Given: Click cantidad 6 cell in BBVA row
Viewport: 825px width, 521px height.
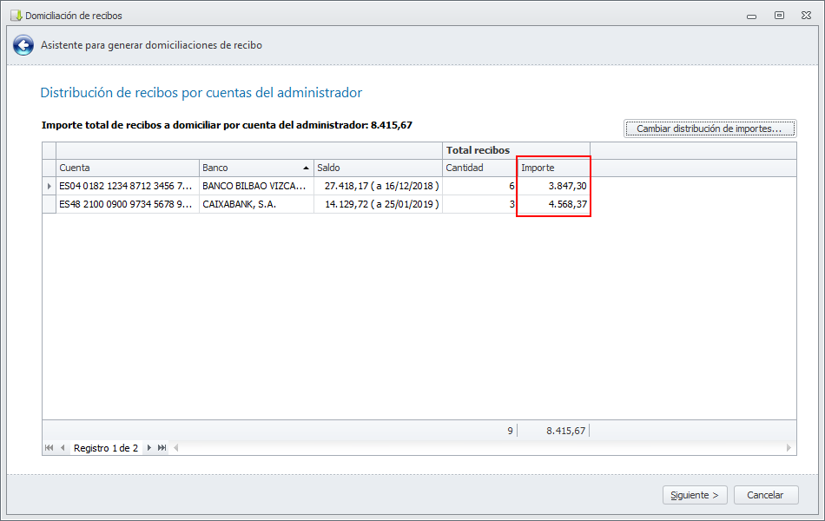Looking at the screenshot, I should tap(480, 186).
